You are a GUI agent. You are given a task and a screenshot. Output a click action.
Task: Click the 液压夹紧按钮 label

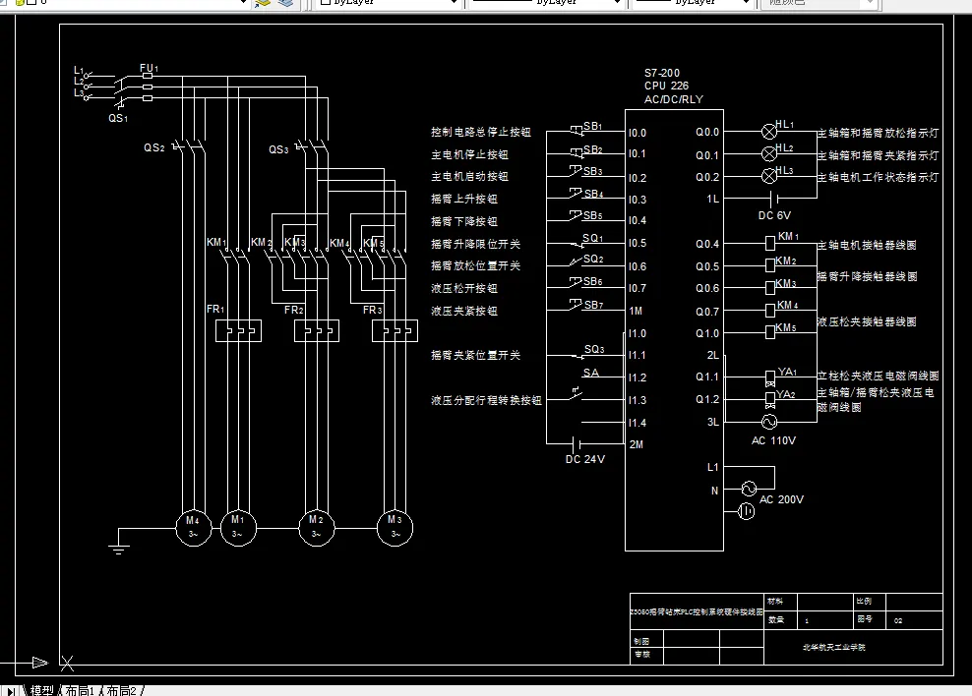[x=464, y=311]
